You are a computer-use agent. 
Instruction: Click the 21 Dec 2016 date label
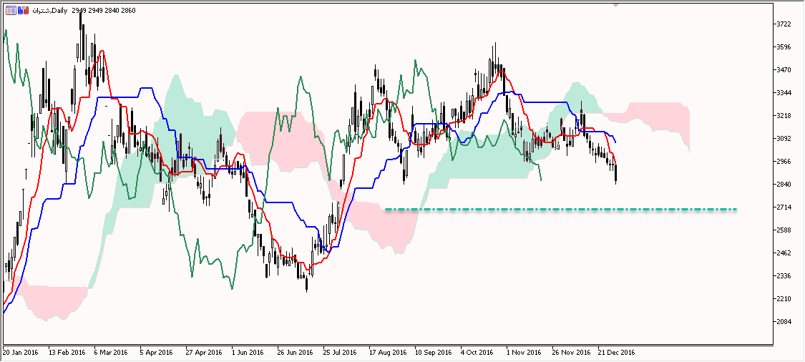point(617,353)
